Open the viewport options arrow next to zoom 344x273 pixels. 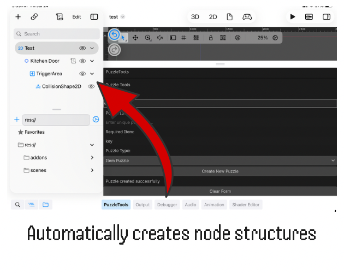[275, 38]
